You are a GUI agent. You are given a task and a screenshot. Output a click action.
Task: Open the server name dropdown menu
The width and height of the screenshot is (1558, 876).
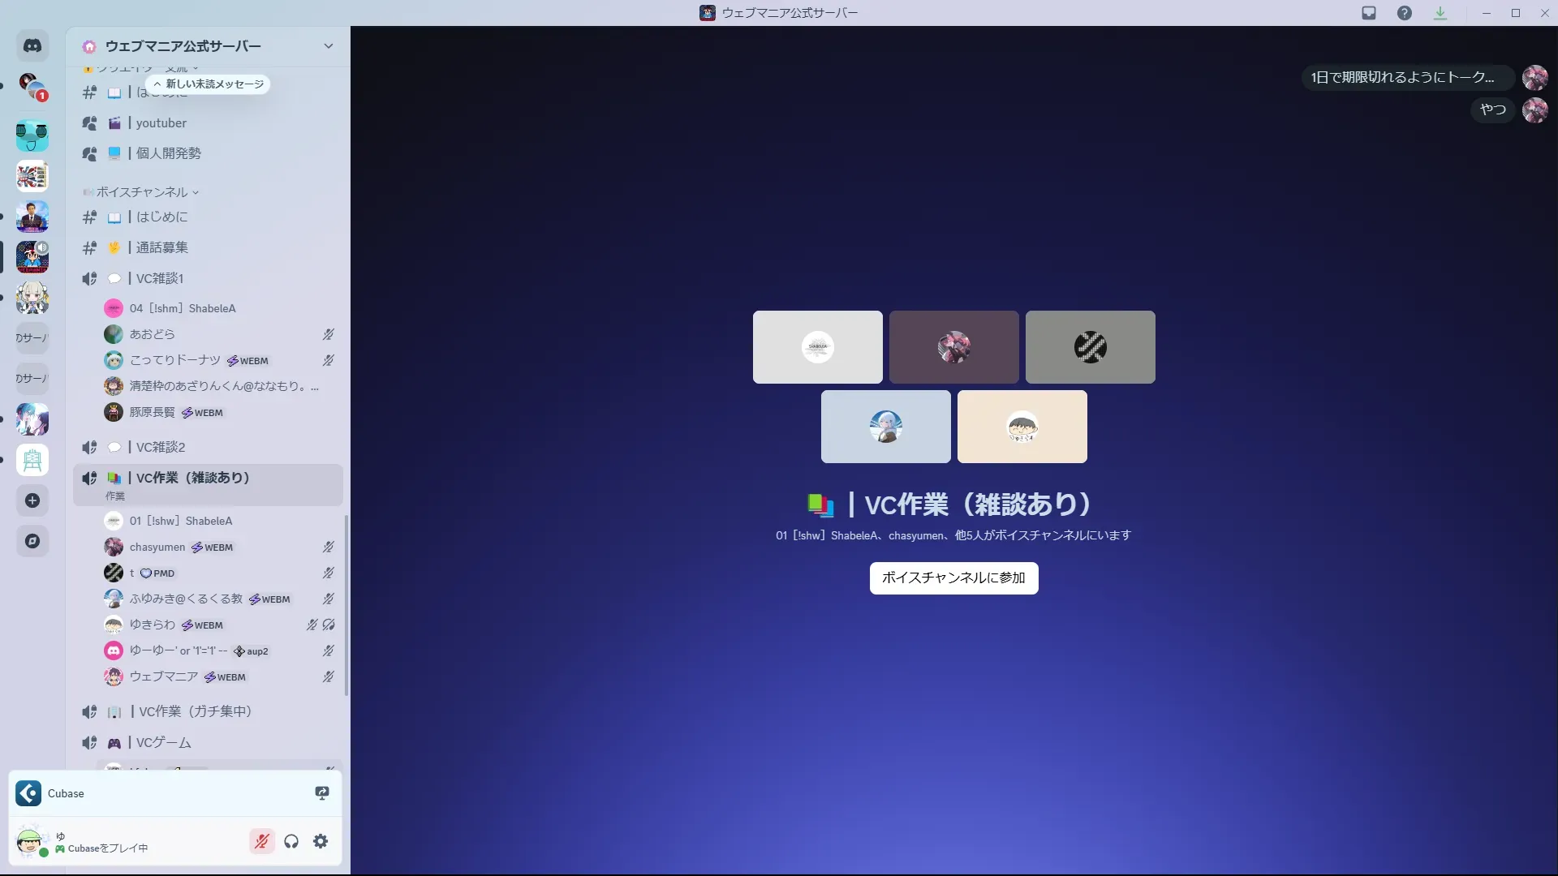(328, 46)
